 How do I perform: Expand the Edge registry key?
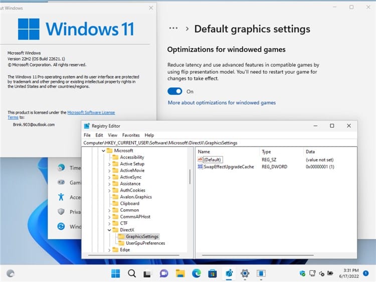(109, 250)
